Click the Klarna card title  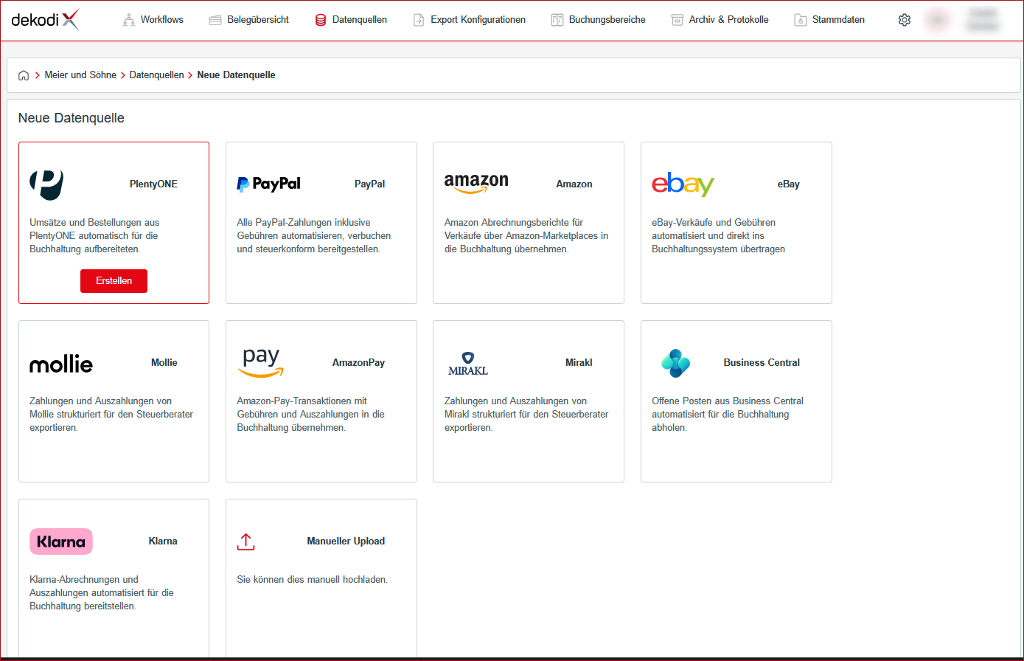pos(163,541)
